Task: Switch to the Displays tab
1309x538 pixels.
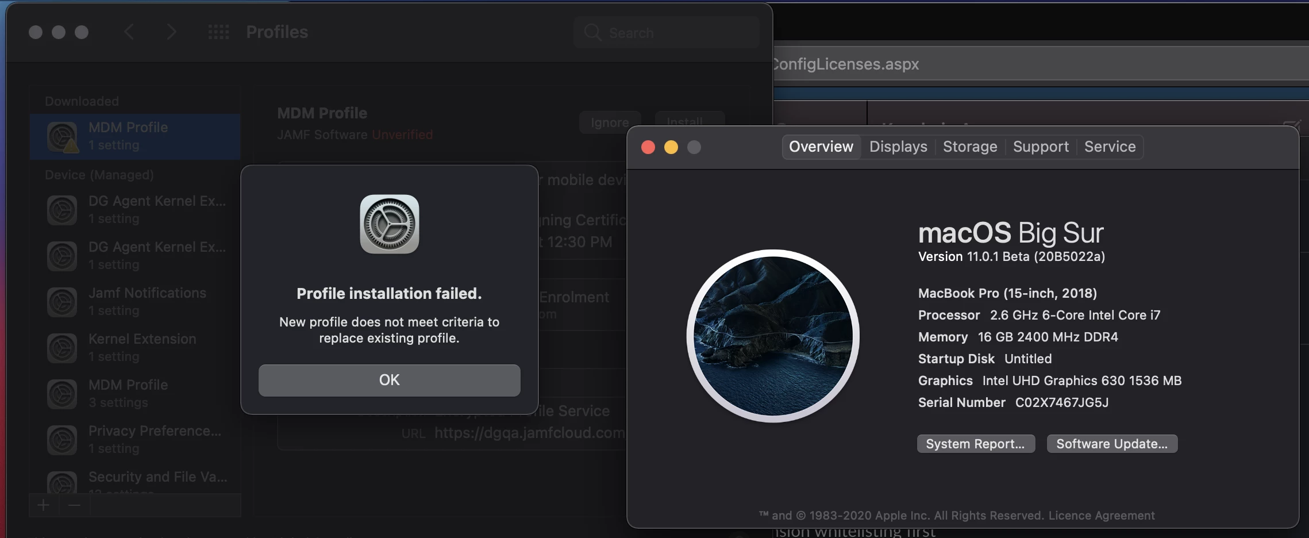Action: pyautogui.click(x=898, y=147)
